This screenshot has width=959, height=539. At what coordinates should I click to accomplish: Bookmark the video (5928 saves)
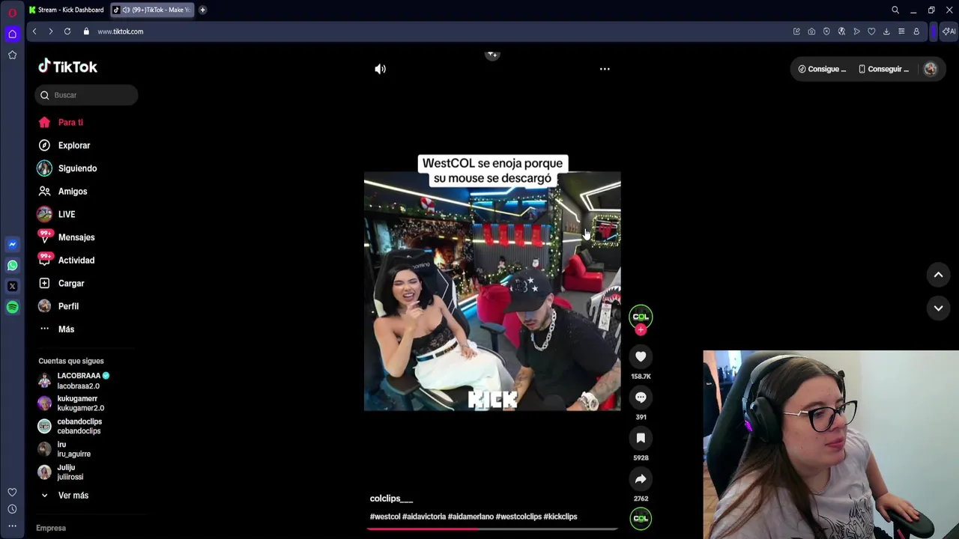(x=641, y=438)
